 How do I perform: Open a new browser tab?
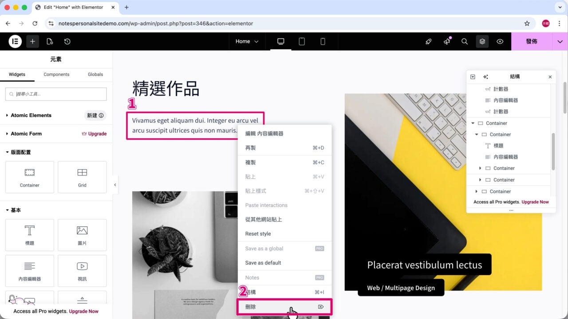coord(126,8)
